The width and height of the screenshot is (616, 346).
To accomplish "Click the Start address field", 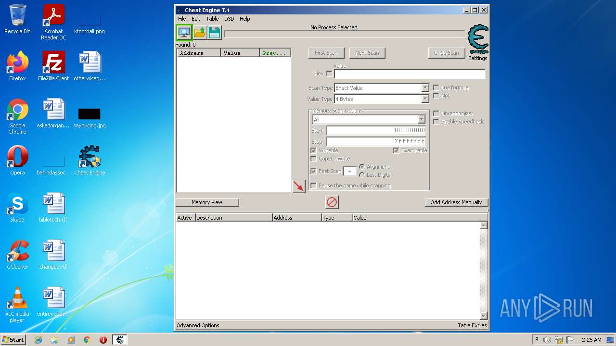I will point(376,130).
